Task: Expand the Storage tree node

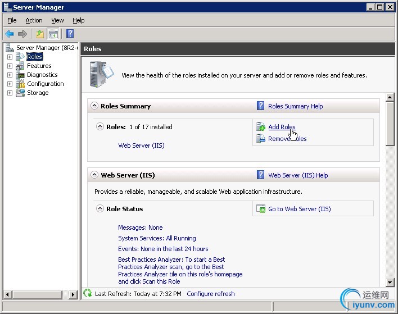Action: pyautogui.click(x=10, y=93)
